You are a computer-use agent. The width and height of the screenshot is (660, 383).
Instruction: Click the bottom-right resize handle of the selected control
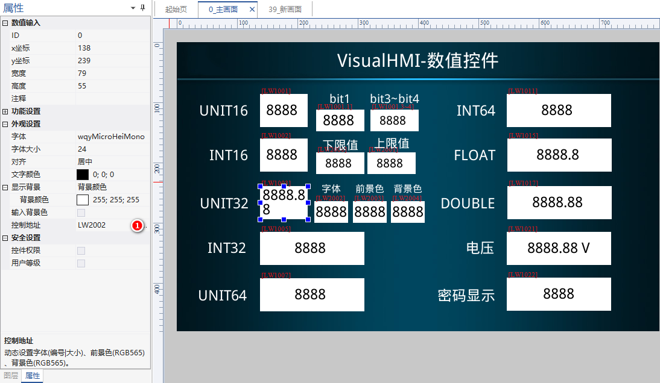[x=308, y=219]
